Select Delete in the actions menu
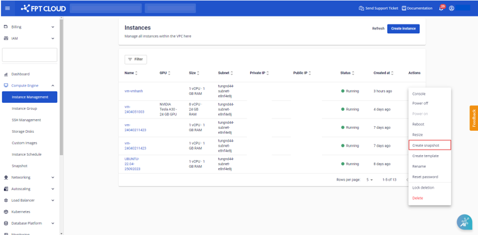The image size is (478, 235). coord(417,198)
